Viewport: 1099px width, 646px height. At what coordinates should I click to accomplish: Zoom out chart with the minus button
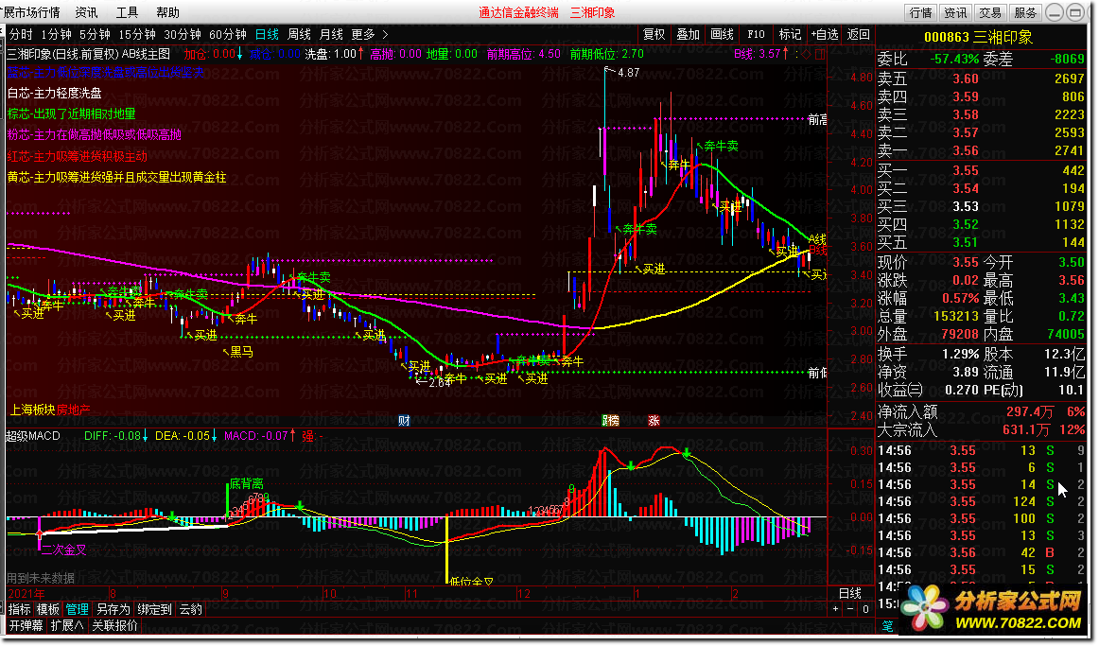coord(850,609)
